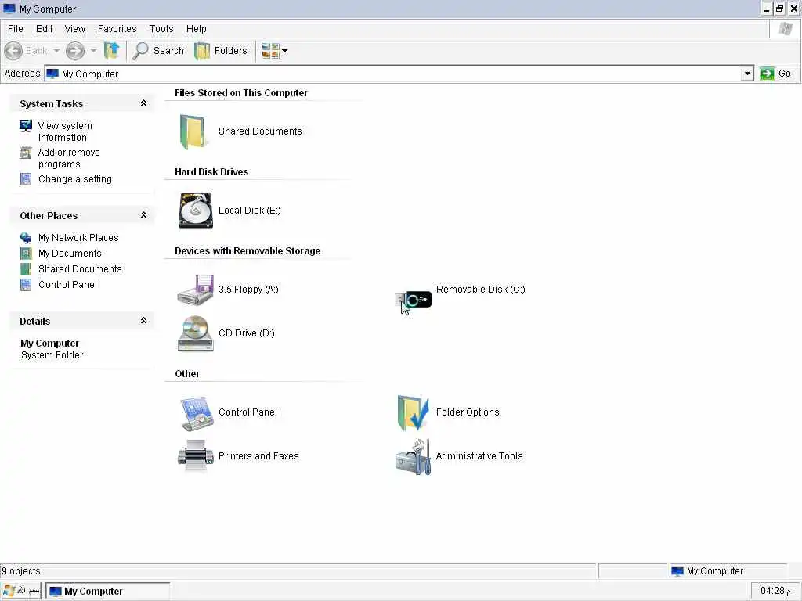Click 'System Folder' text in Details

click(x=52, y=355)
